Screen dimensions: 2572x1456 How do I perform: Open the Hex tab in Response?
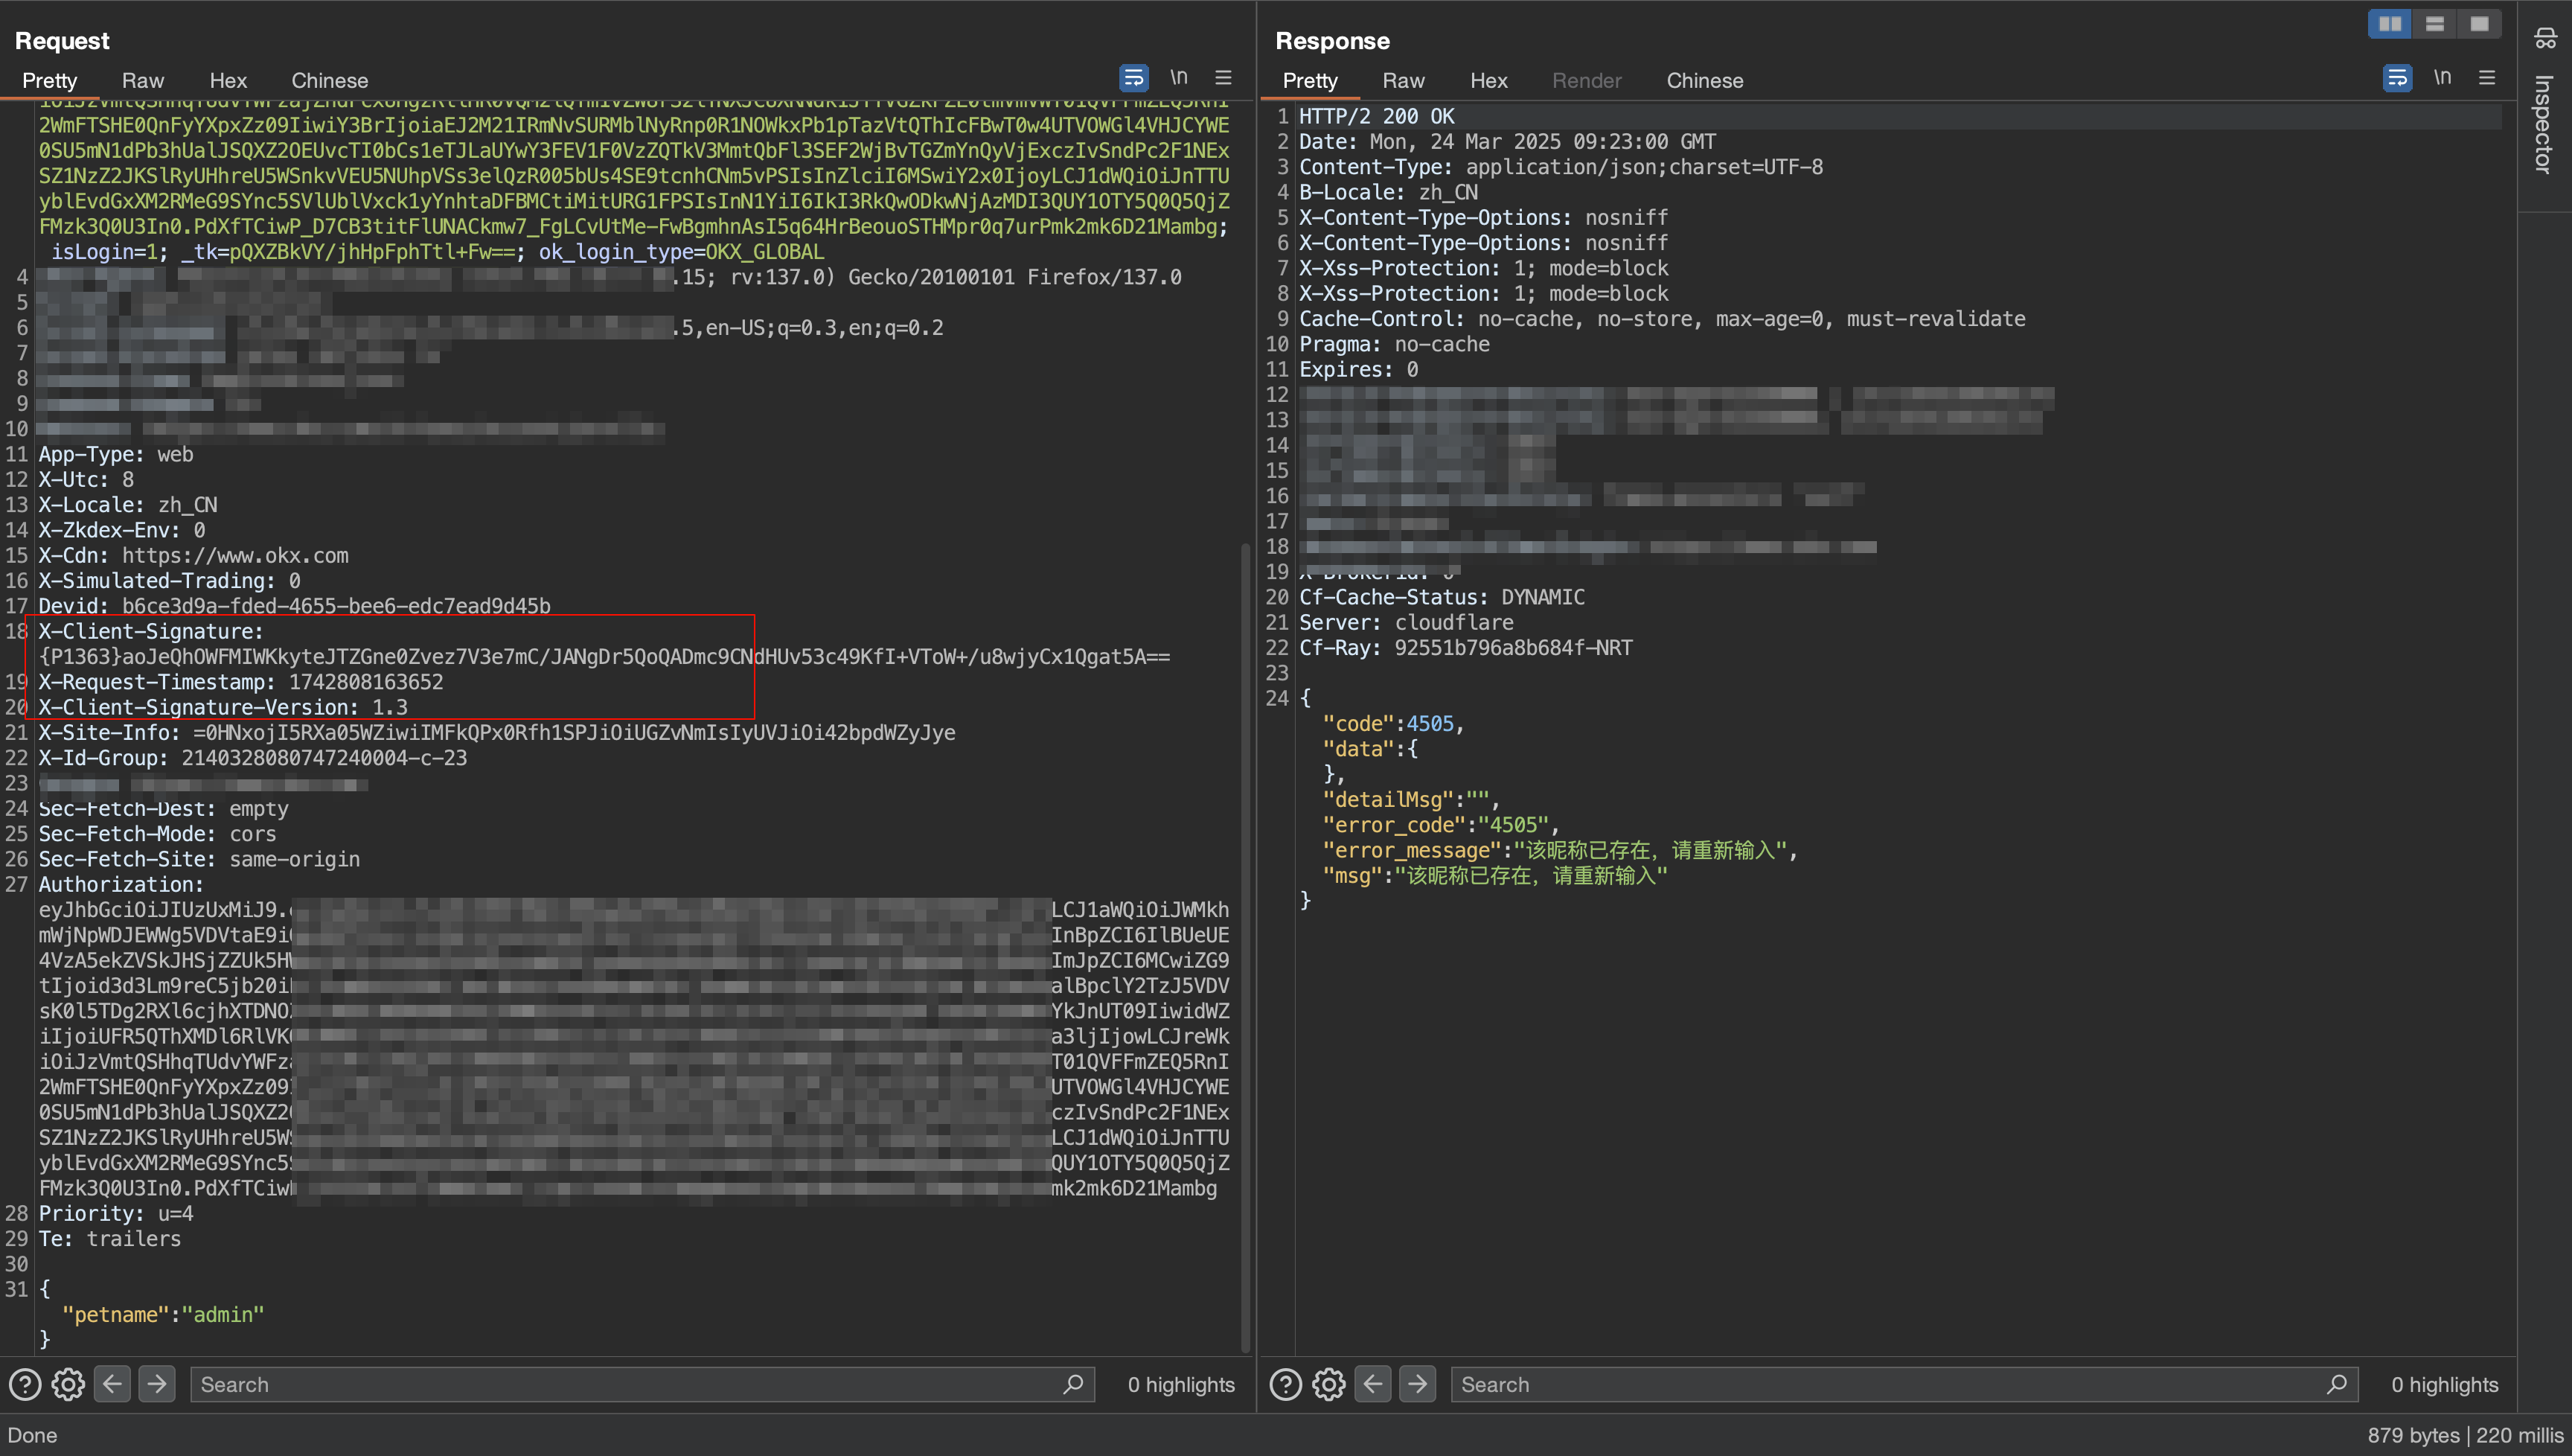coord(1488,80)
